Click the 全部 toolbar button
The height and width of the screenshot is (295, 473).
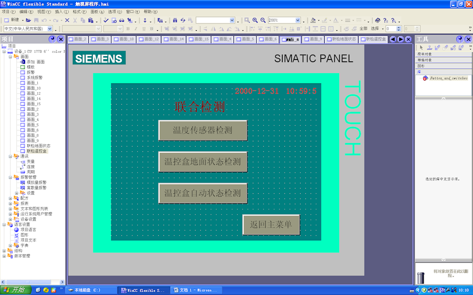click(x=363, y=29)
